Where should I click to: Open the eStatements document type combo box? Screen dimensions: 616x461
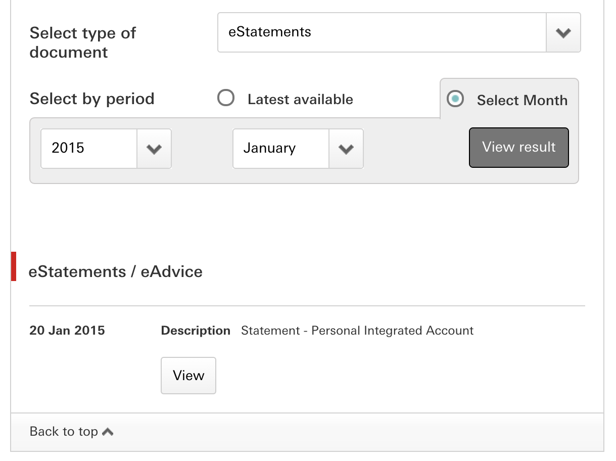pos(382,33)
